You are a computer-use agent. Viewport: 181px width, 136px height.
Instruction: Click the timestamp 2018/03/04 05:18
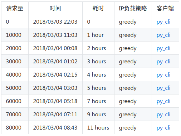55,101
